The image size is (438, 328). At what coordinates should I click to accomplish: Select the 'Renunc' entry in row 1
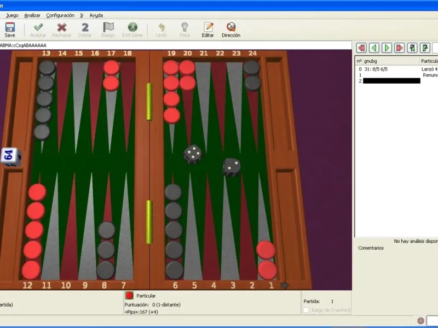(x=430, y=75)
